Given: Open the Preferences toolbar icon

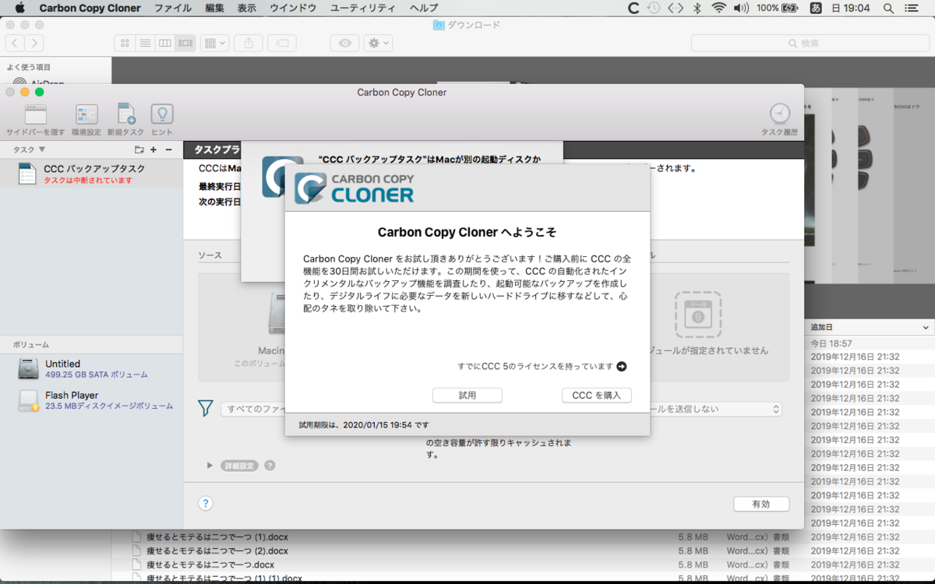Looking at the screenshot, I should [x=86, y=115].
